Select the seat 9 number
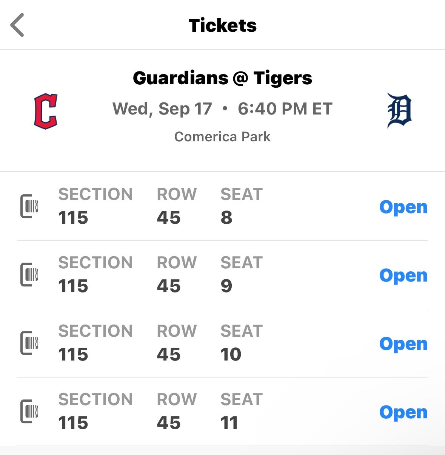The height and width of the screenshot is (455, 445). (x=226, y=286)
